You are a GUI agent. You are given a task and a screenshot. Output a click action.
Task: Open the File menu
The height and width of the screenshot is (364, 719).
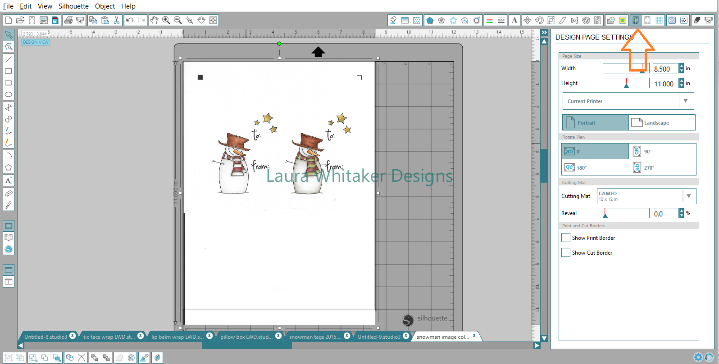[8, 6]
